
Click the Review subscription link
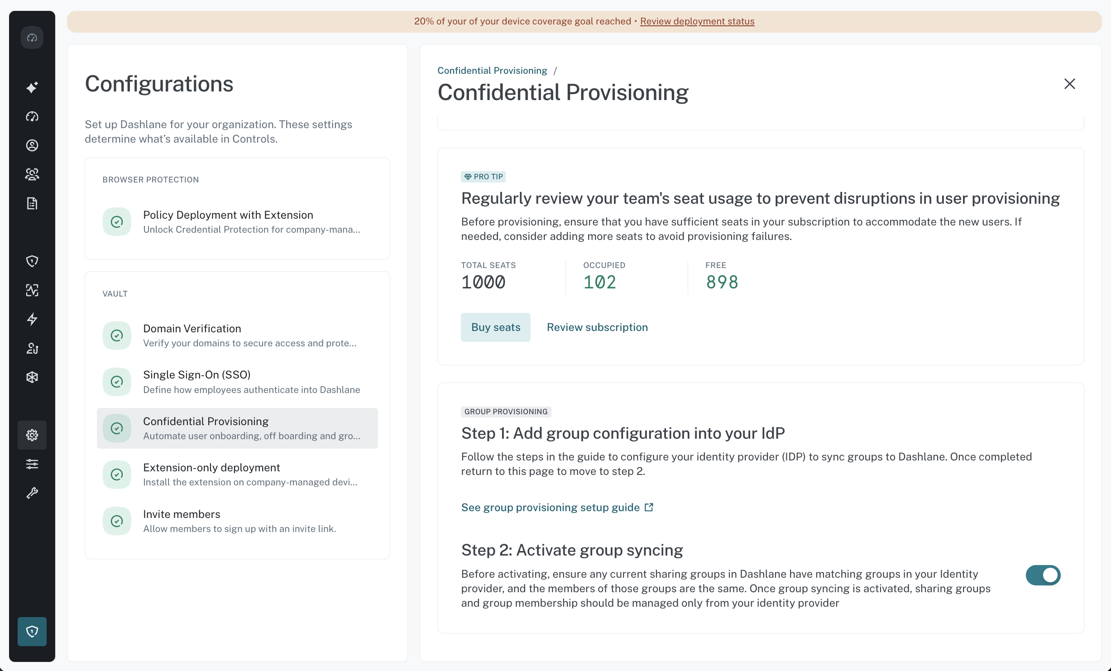pos(597,327)
